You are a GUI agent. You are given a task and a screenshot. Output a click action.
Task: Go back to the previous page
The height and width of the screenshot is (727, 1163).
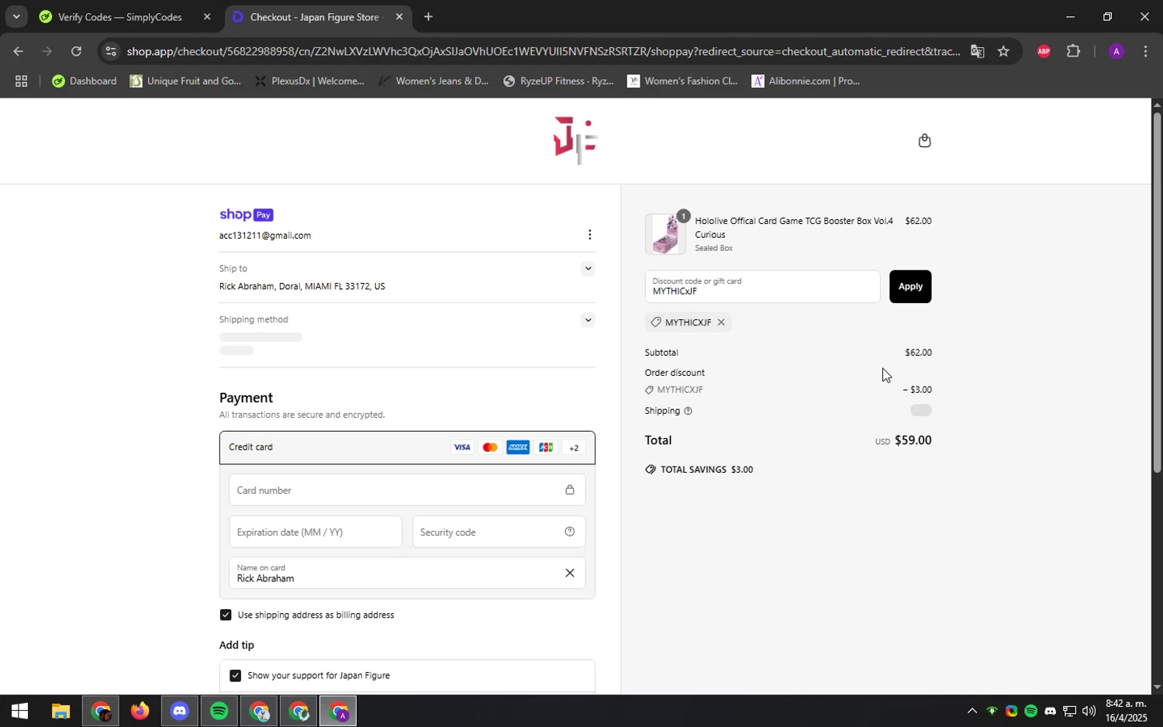(17, 52)
